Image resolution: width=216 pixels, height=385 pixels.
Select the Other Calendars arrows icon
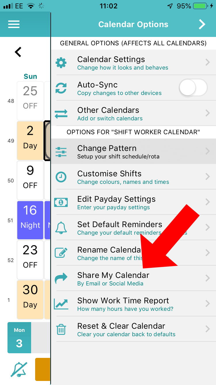[x=61, y=113]
